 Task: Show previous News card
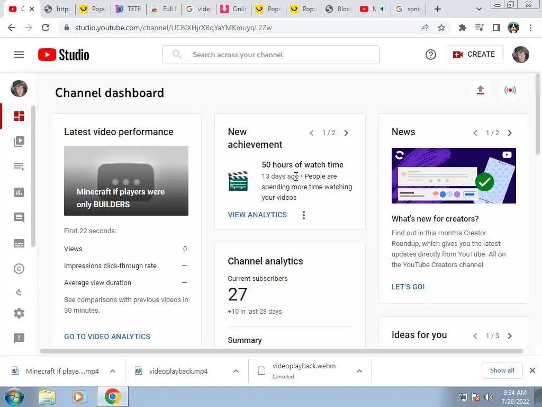(x=475, y=133)
